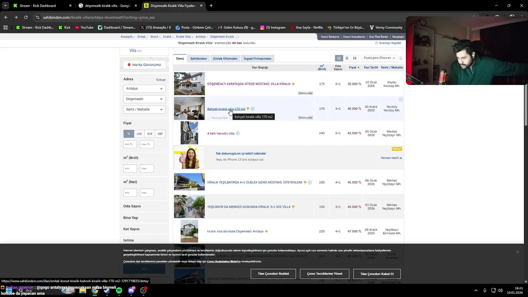Open Fiyata göre sorting dropdown
Image resolution: width=528 pixels, height=297 pixels.
pos(379,58)
